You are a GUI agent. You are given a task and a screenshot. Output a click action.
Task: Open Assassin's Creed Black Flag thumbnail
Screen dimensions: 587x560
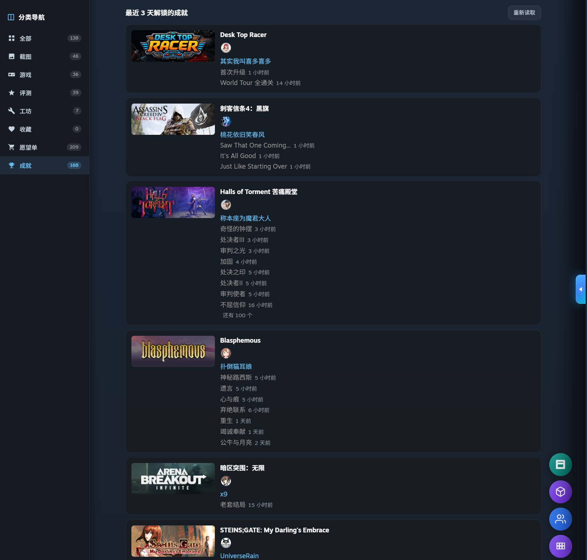[x=173, y=119]
